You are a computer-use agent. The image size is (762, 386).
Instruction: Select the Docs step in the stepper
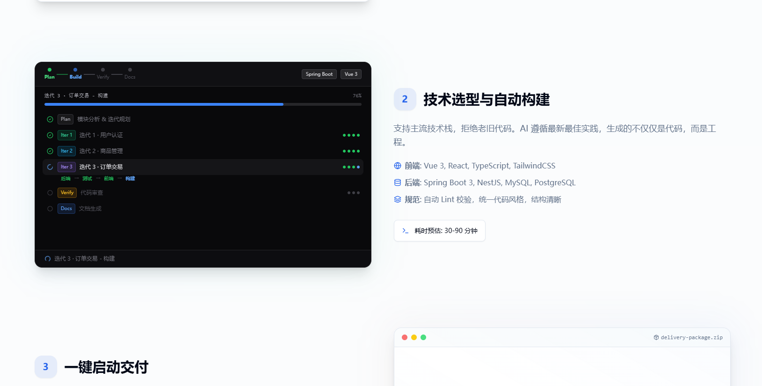[130, 74]
